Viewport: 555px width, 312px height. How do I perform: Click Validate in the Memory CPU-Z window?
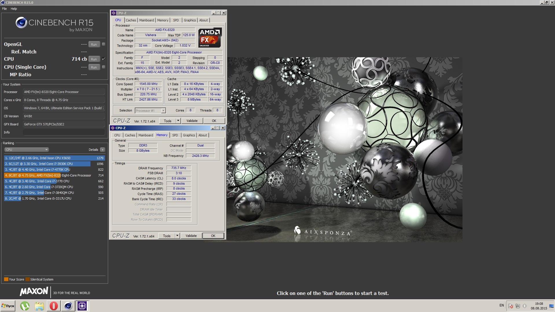[191, 236]
